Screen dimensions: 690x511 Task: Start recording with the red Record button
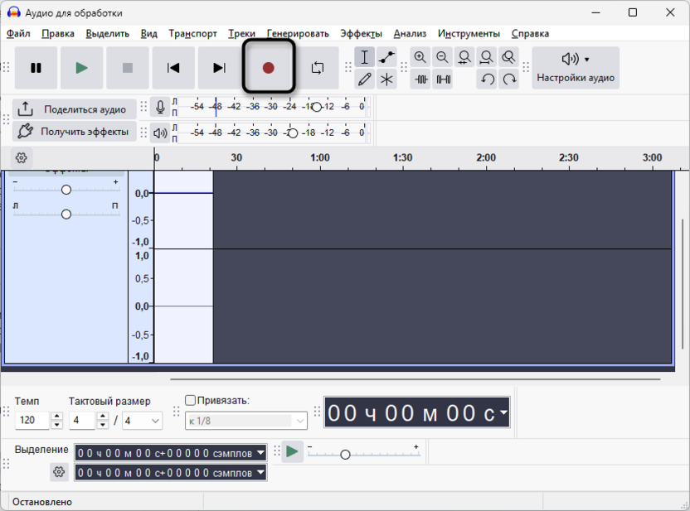point(268,68)
